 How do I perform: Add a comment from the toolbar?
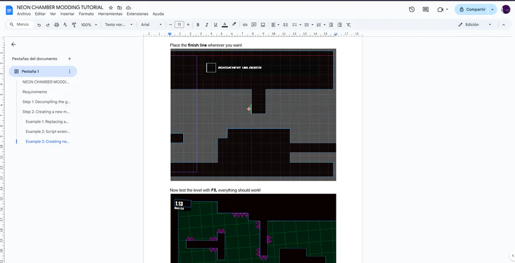(x=254, y=25)
